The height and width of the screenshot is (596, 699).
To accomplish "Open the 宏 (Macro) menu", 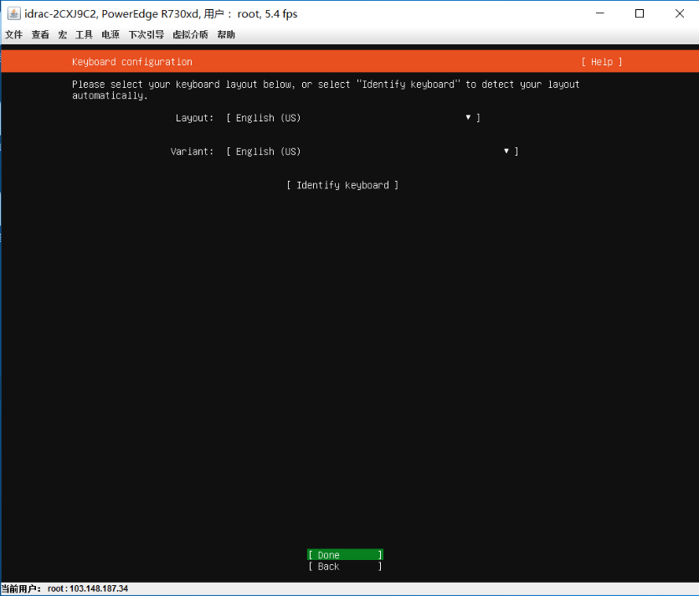I will pos(63,35).
